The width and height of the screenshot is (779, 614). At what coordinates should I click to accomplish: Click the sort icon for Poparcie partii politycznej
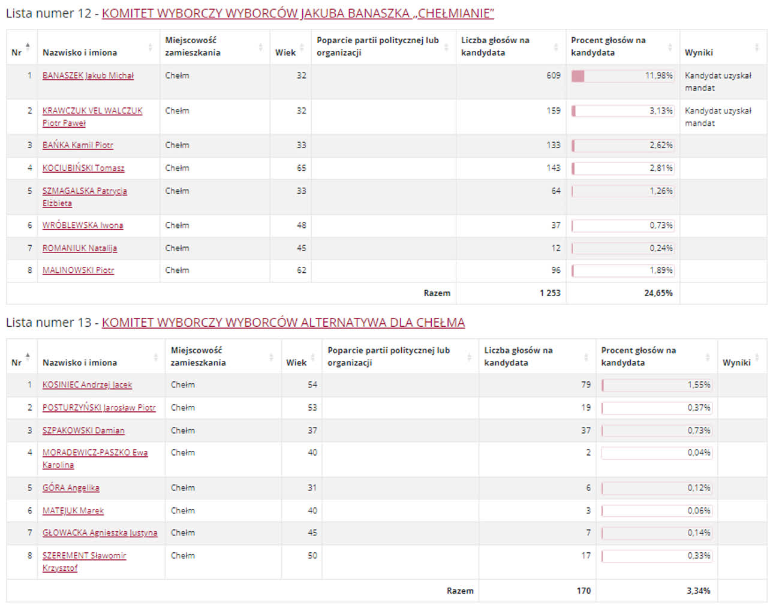[447, 47]
